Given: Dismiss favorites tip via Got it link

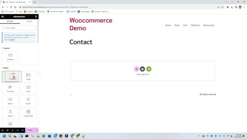Looking at the screenshot, I should click(12, 40).
